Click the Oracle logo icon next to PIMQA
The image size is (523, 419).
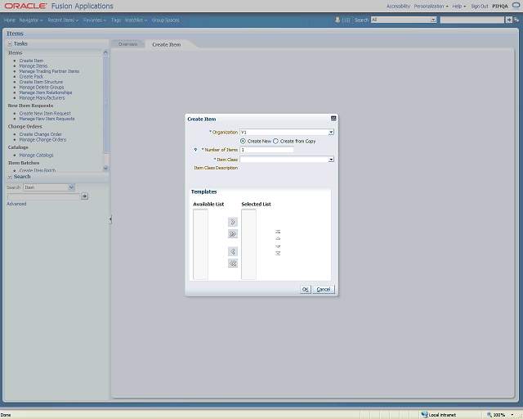(x=516, y=5)
